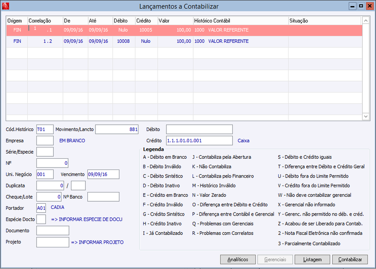Image resolution: width=376 pixels, height=269 pixels.
Task: Click the Listagem button
Action: coord(312,260)
